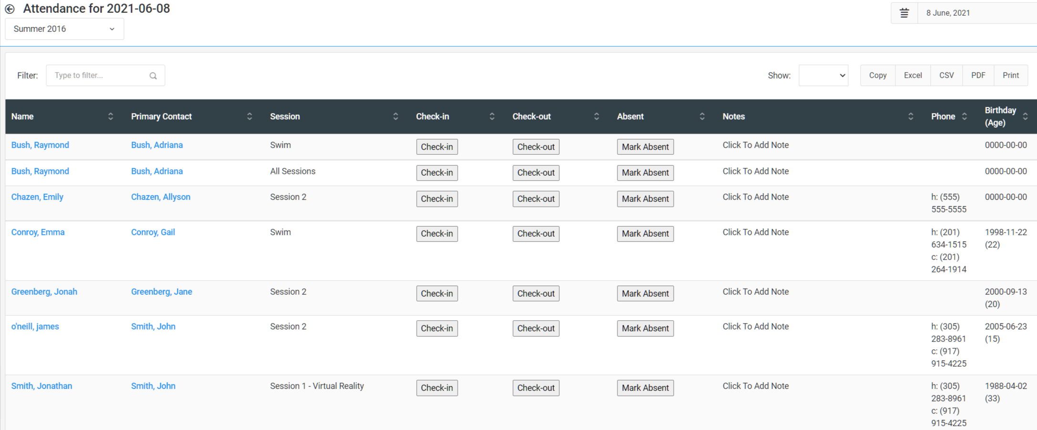Mark Conroy, Emma absent
1037x430 pixels.
tap(645, 234)
